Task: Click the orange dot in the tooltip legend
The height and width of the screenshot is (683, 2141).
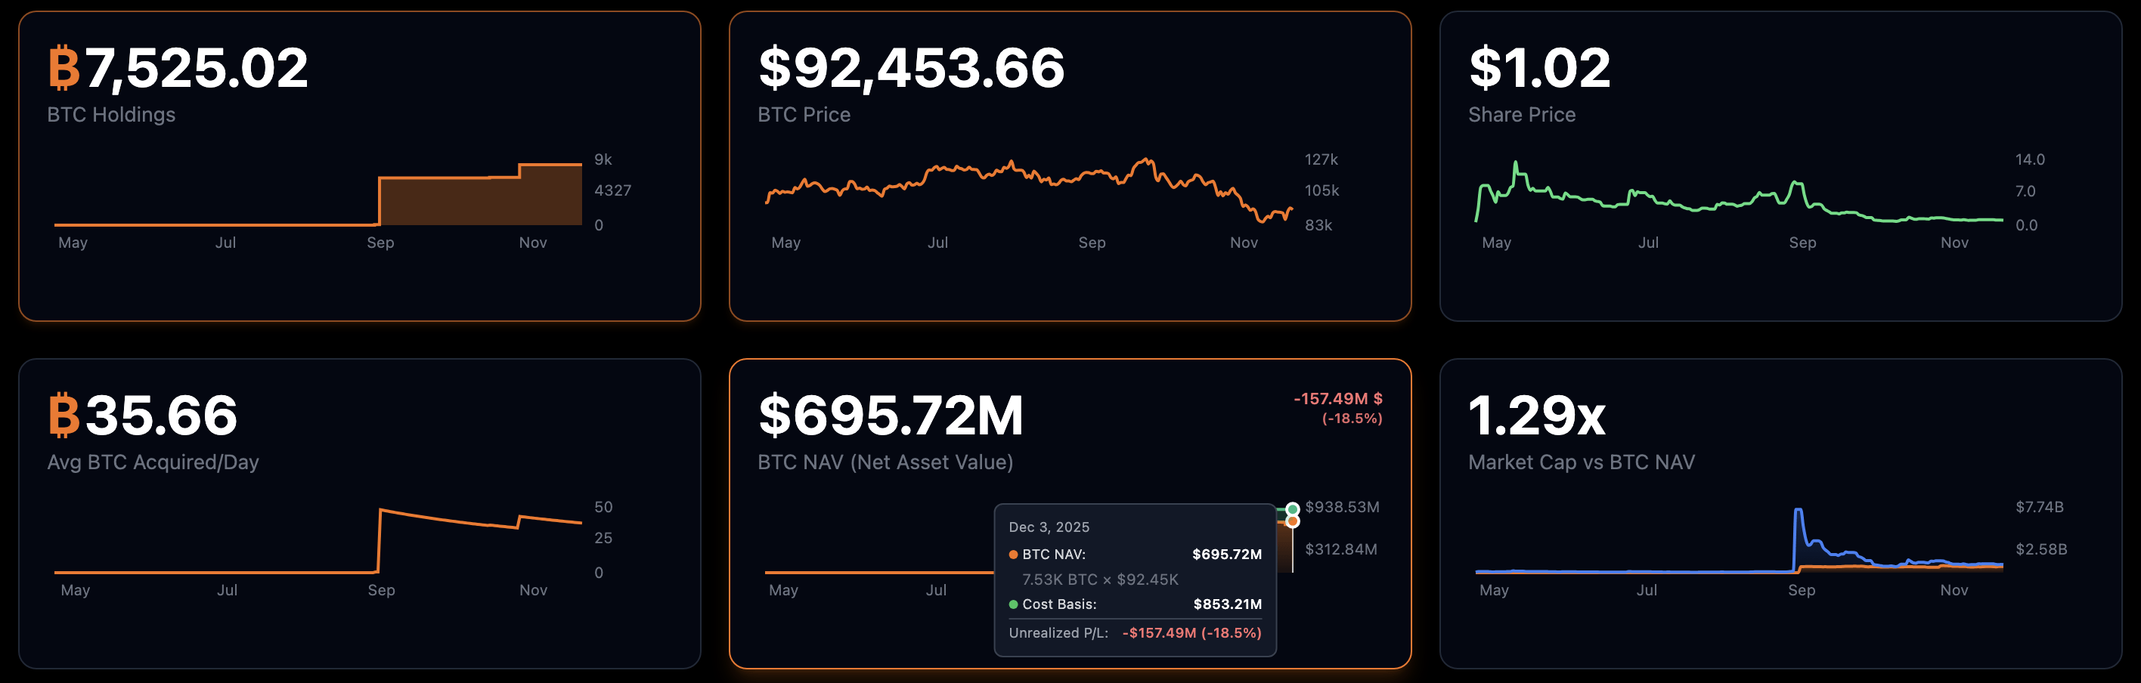Action: (x=1014, y=553)
